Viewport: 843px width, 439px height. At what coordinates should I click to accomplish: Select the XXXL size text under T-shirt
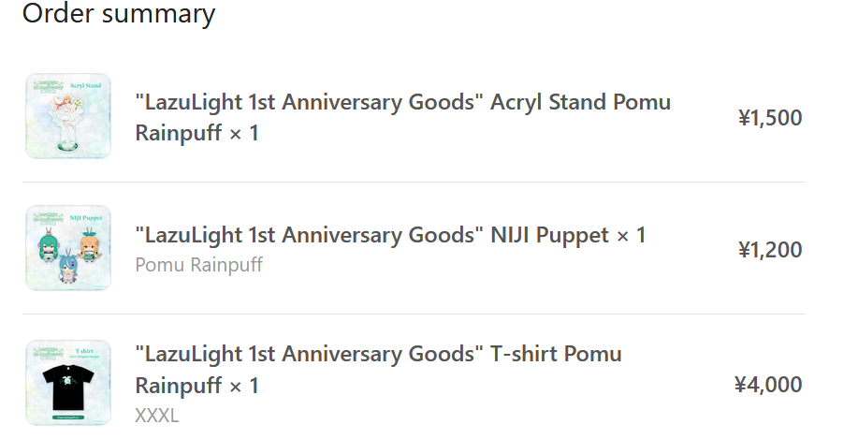[x=156, y=416]
